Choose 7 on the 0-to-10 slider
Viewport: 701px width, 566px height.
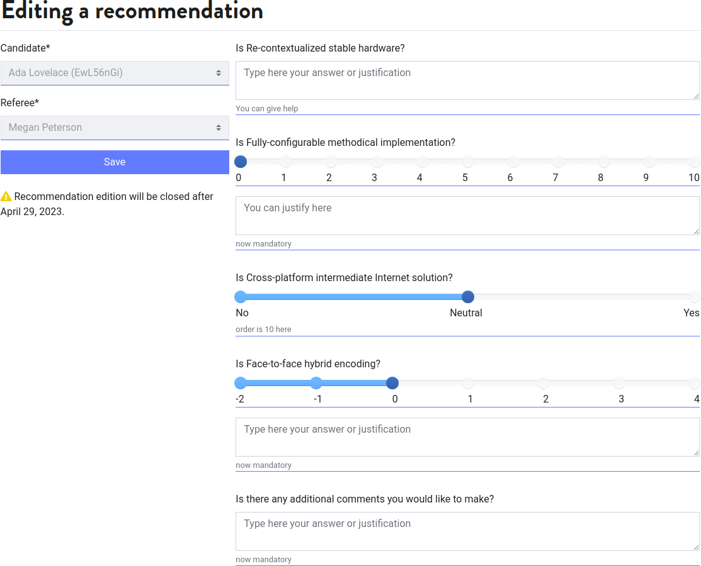(x=558, y=162)
